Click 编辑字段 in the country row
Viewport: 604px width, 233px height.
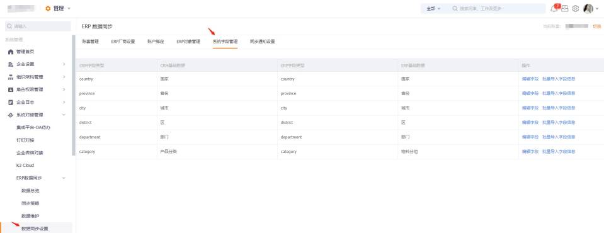coord(530,79)
